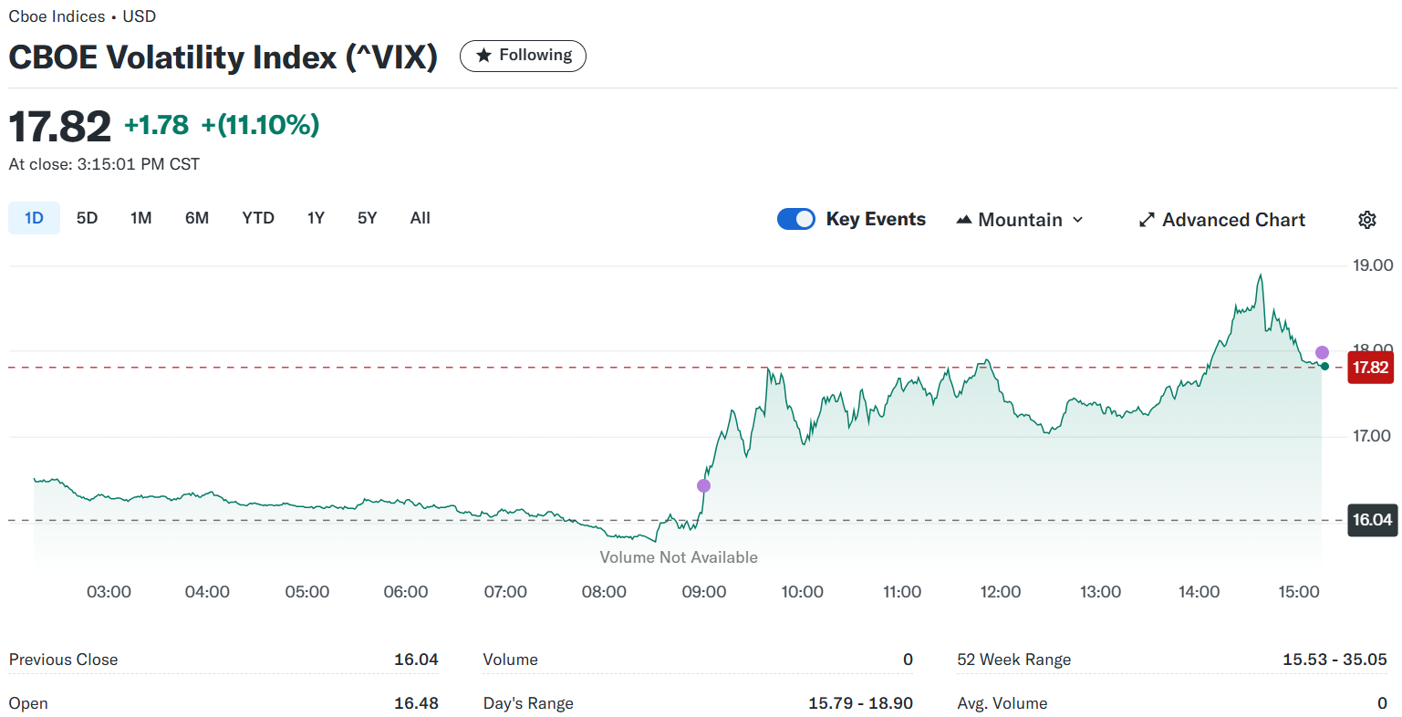
Task: Click the Mountain chart type icon
Action: [x=963, y=220]
